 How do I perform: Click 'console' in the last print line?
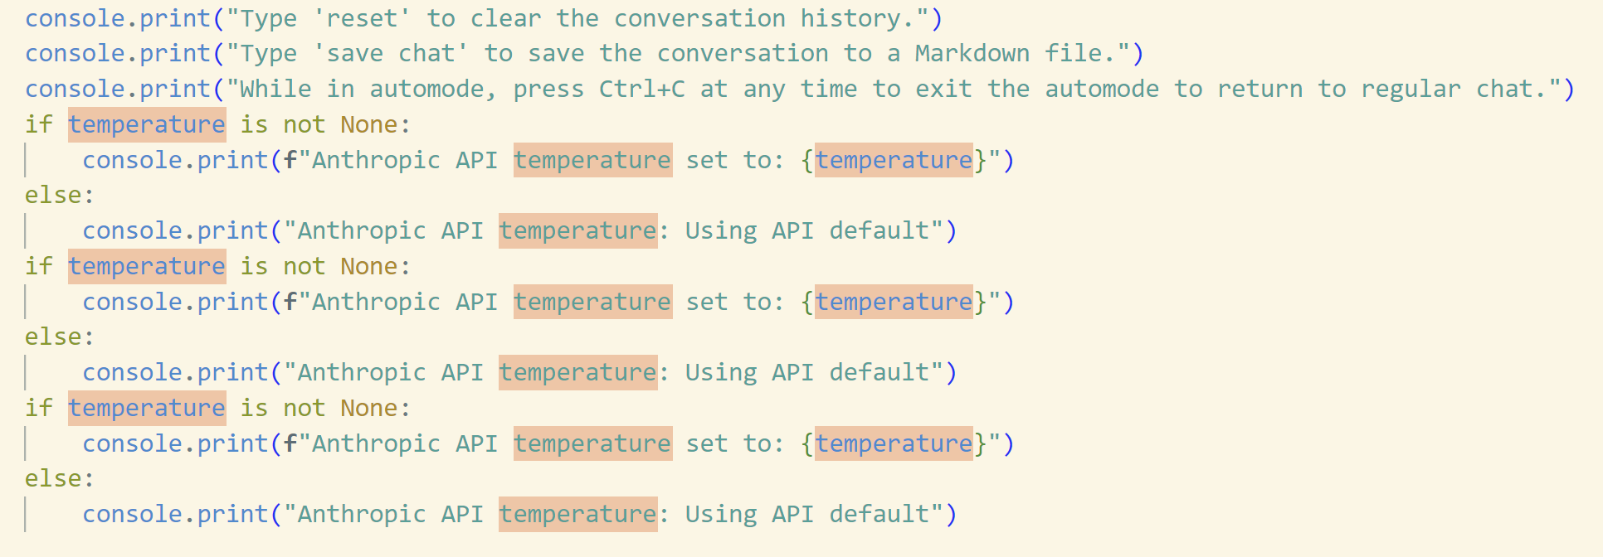tap(133, 515)
